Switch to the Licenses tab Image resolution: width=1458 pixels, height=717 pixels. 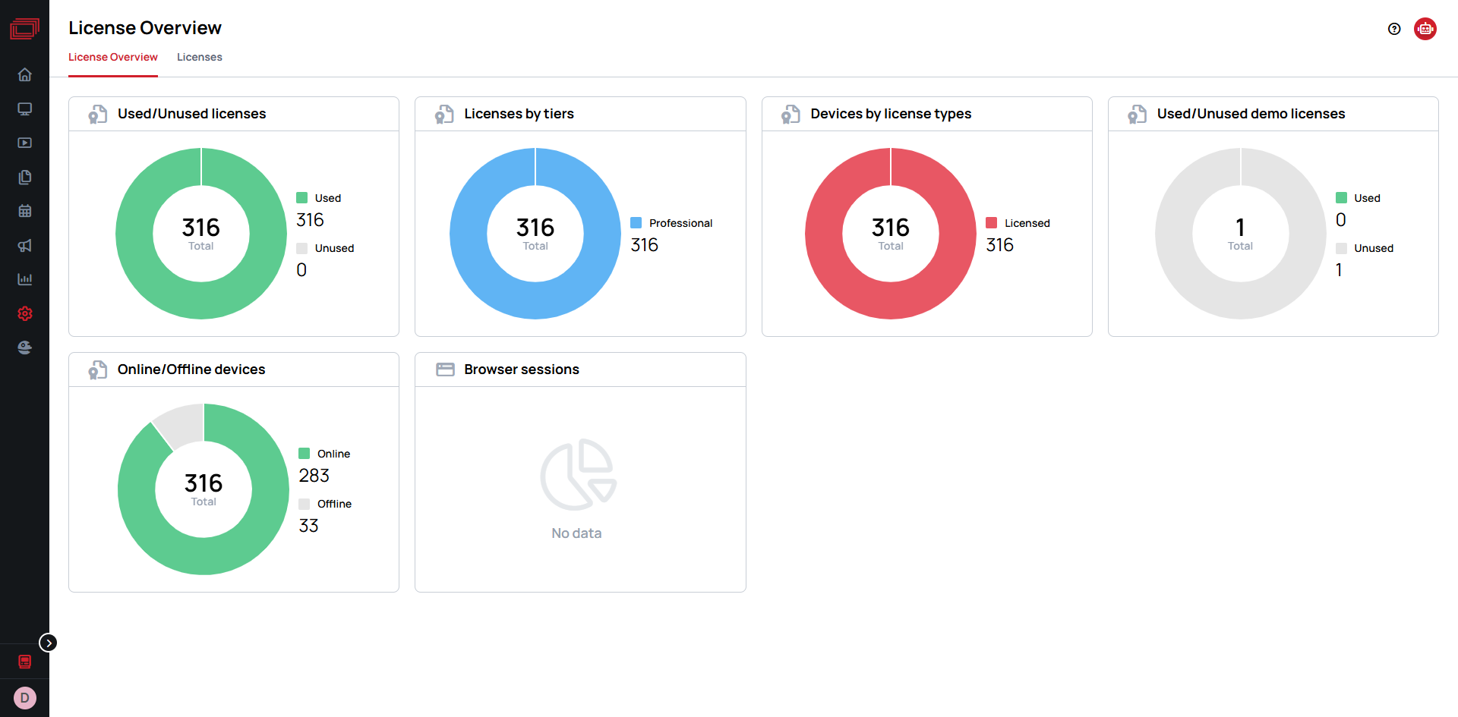point(199,57)
